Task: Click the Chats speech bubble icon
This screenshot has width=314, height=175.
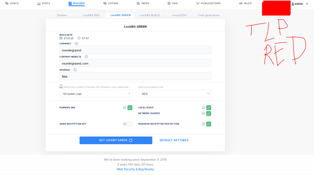Action: pyautogui.click(x=7, y=3)
